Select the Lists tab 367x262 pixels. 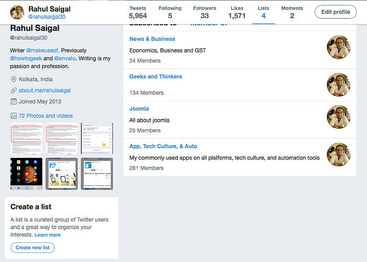pos(263,12)
